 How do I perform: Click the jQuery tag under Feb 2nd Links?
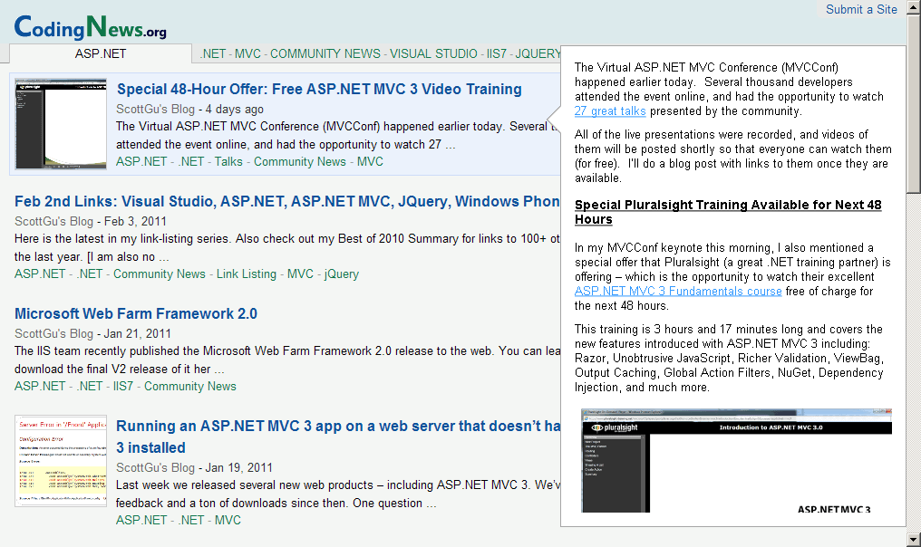[341, 273]
